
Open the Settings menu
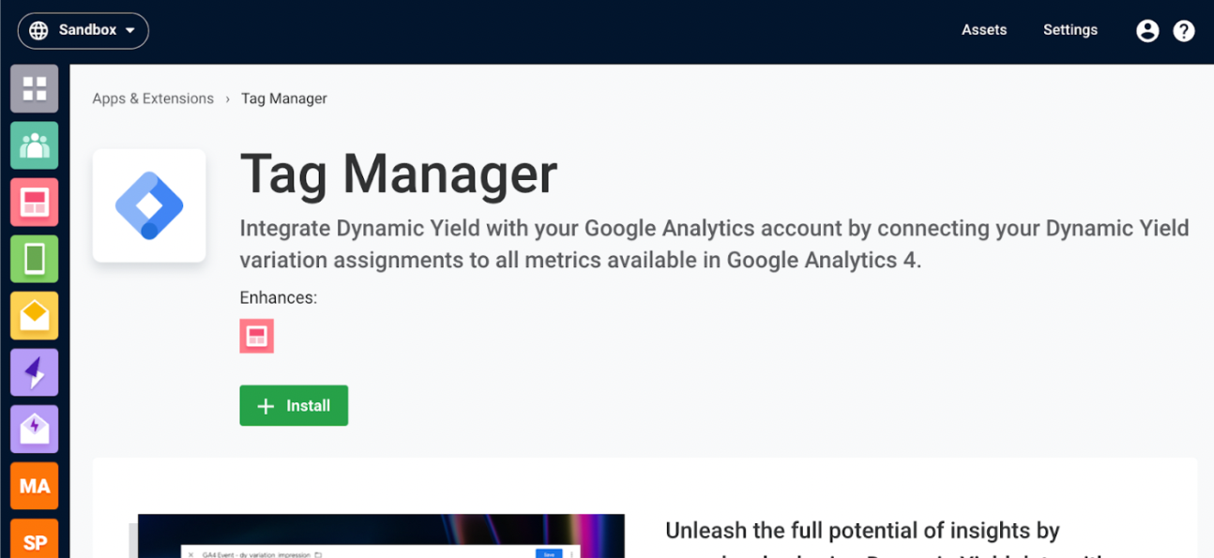(x=1070, y=30)
